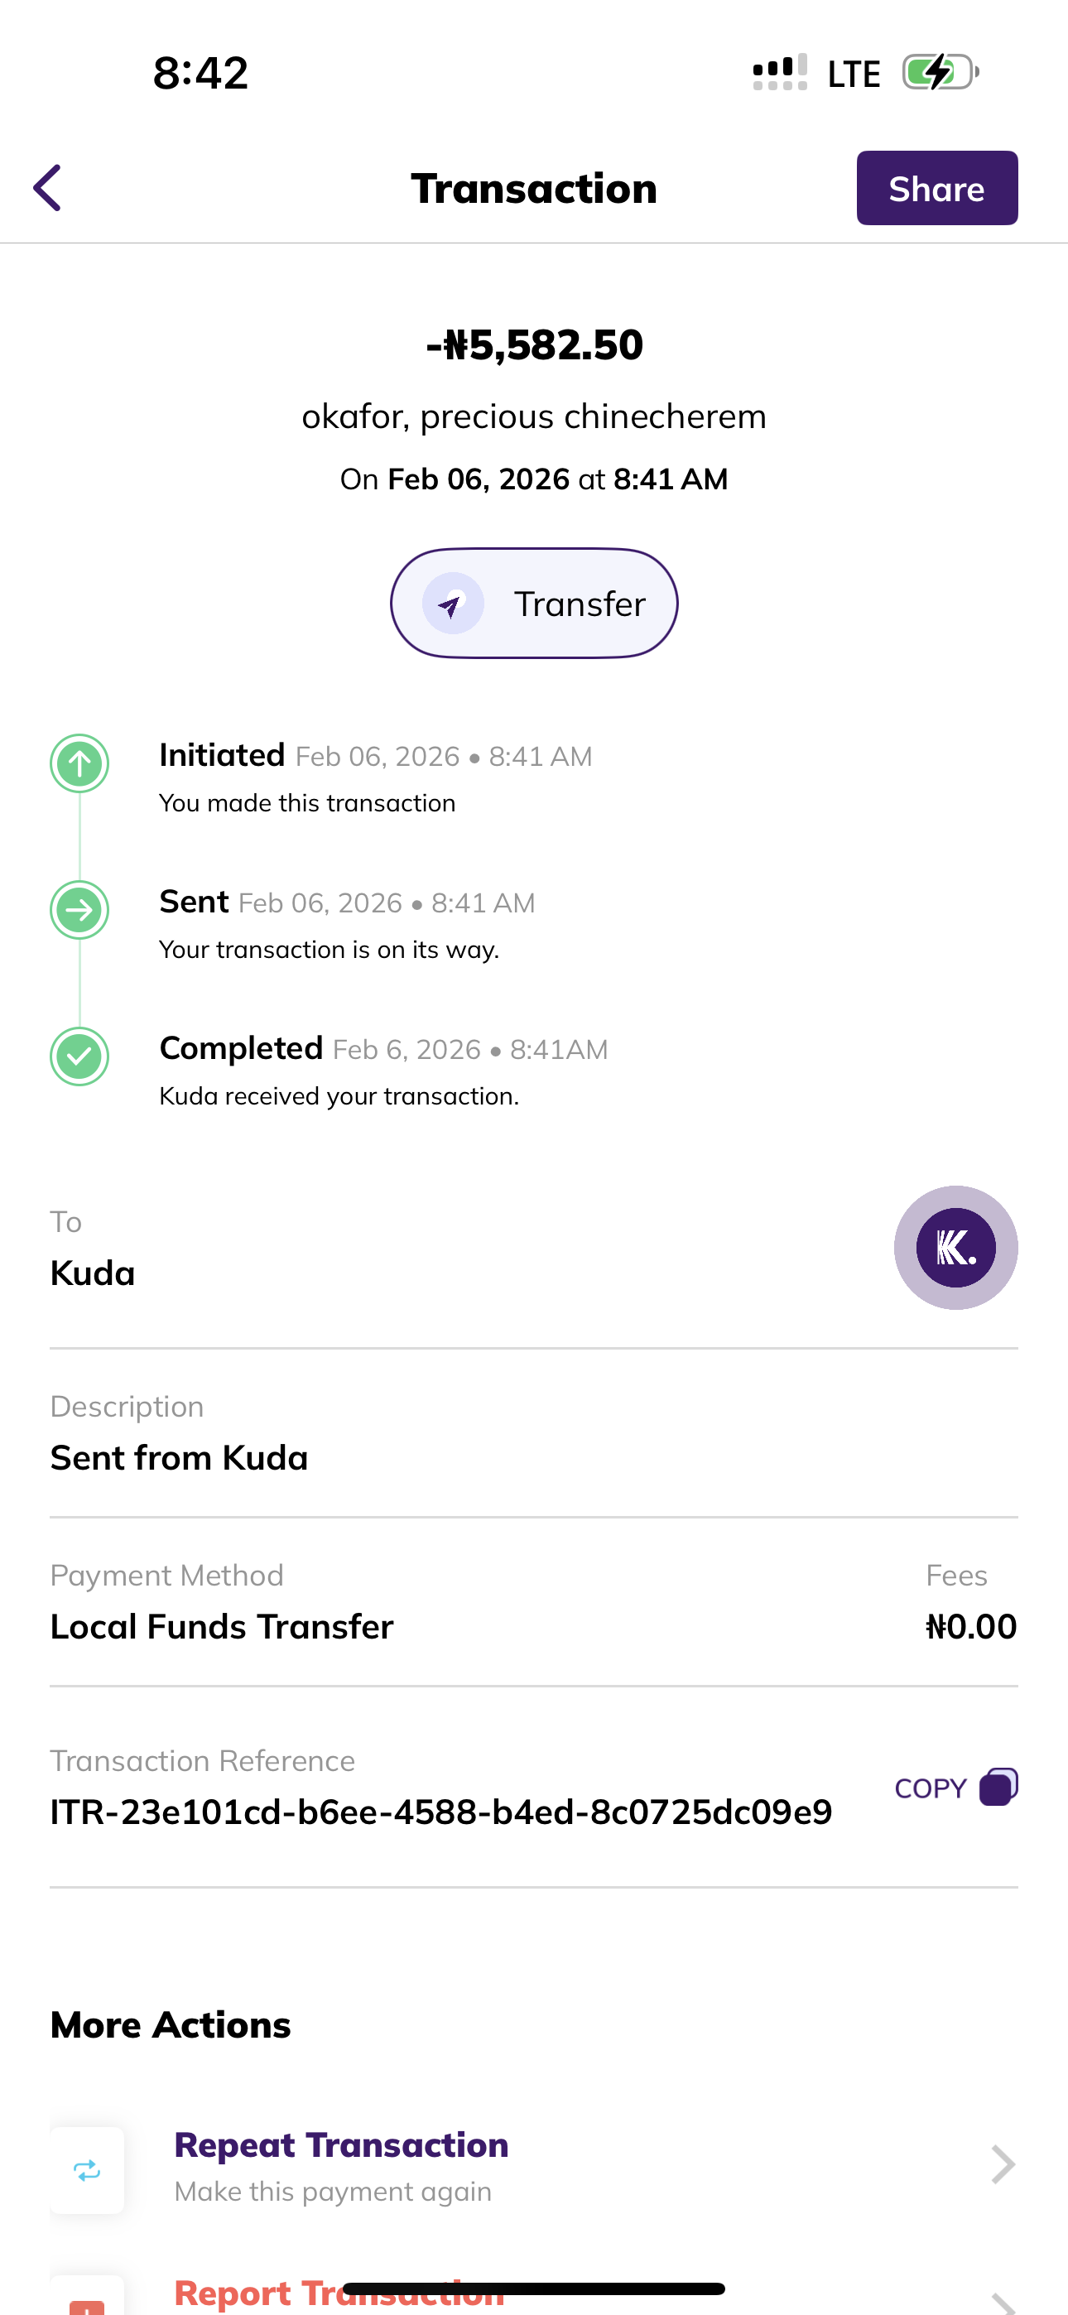This screenshot has height=2315, width=1068.
Task: Expand Repeat Transaction chevron
Action: tap(1003, 2164)
